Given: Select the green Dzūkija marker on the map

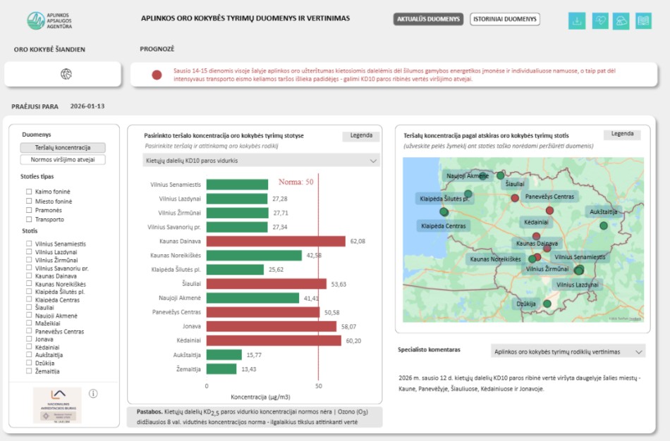Looking at the screenshot, I should click(547, 303).
